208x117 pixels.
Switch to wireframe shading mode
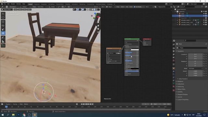(90, 9)
